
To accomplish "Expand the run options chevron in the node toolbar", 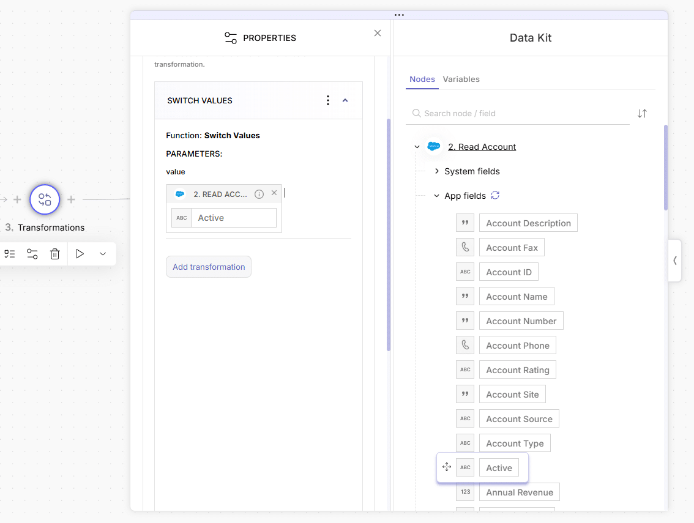I will (103, 254).
